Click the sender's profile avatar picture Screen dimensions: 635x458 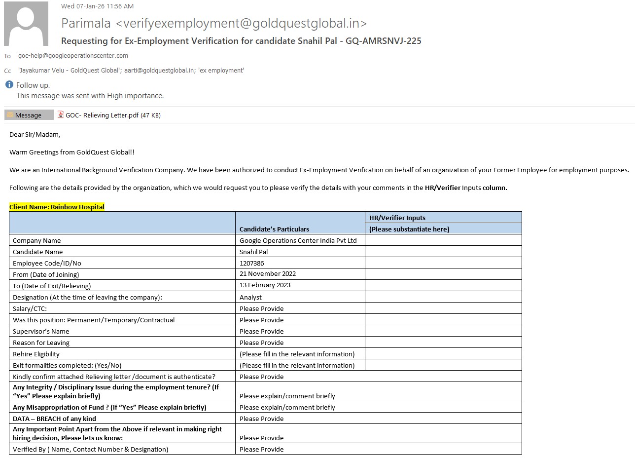[x=26, y=24]
